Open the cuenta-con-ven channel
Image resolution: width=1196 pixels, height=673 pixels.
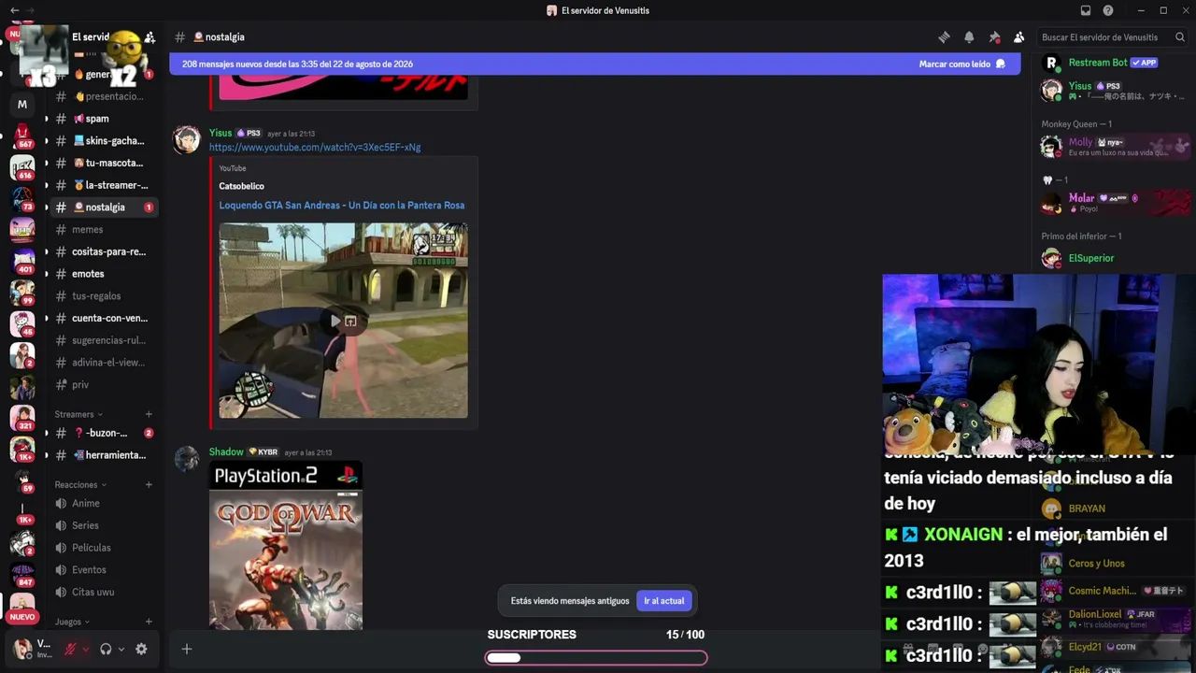(102, 318)
